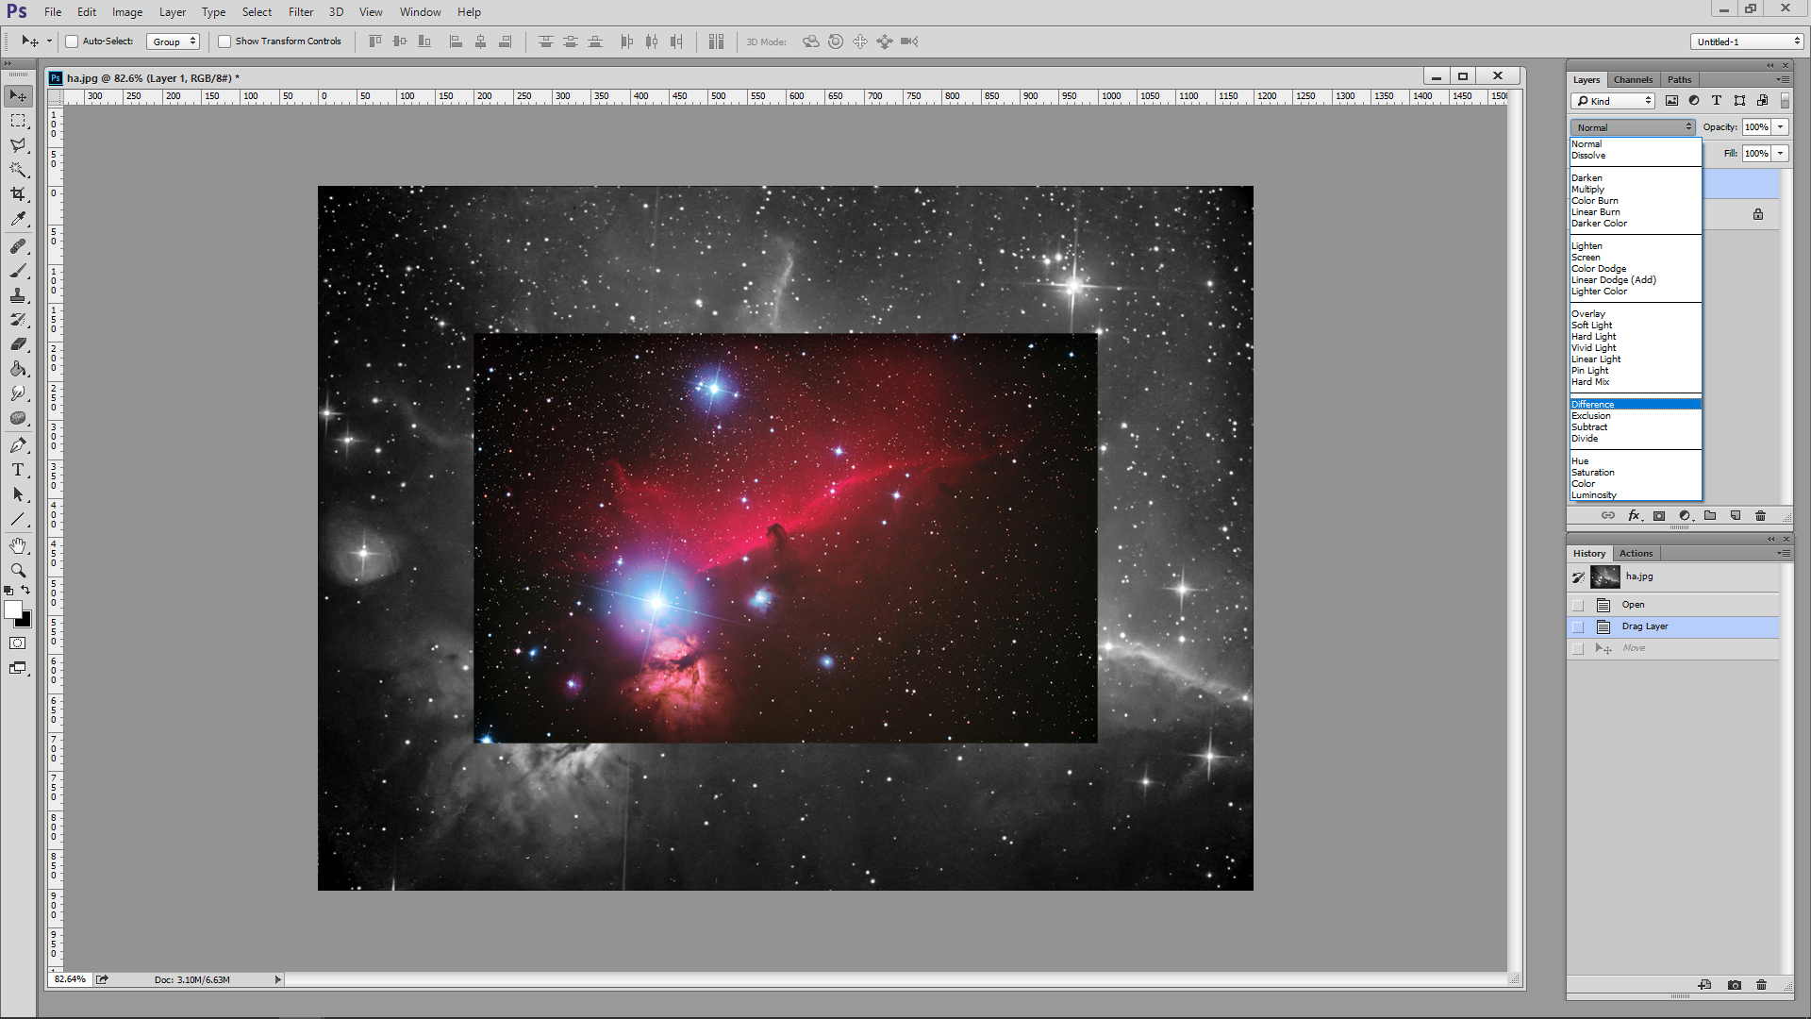Viewport: 1811px width, 1019px height.
Task: Enable the Auto-Select checkbox
Action: (x=72, y=42)
